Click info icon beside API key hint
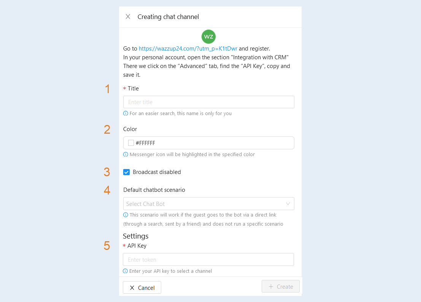 point(125,271)
